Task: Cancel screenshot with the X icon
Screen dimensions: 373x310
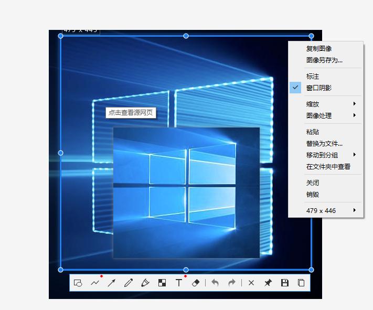Action: 251,283
